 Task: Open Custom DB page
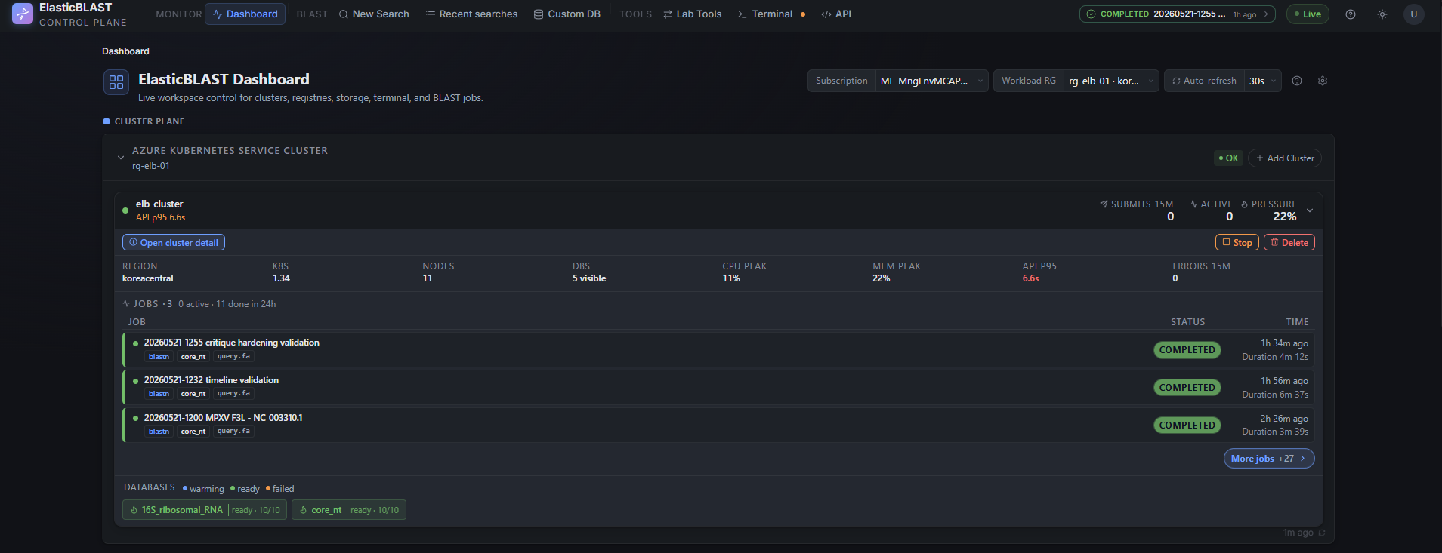567,14
